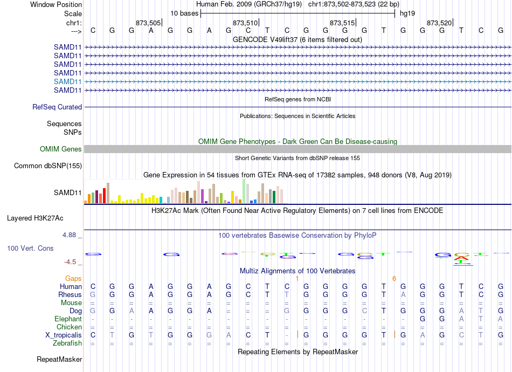Select the Rhesus alignment row label
Screen dimensions: 512x372
click(70, 294)
